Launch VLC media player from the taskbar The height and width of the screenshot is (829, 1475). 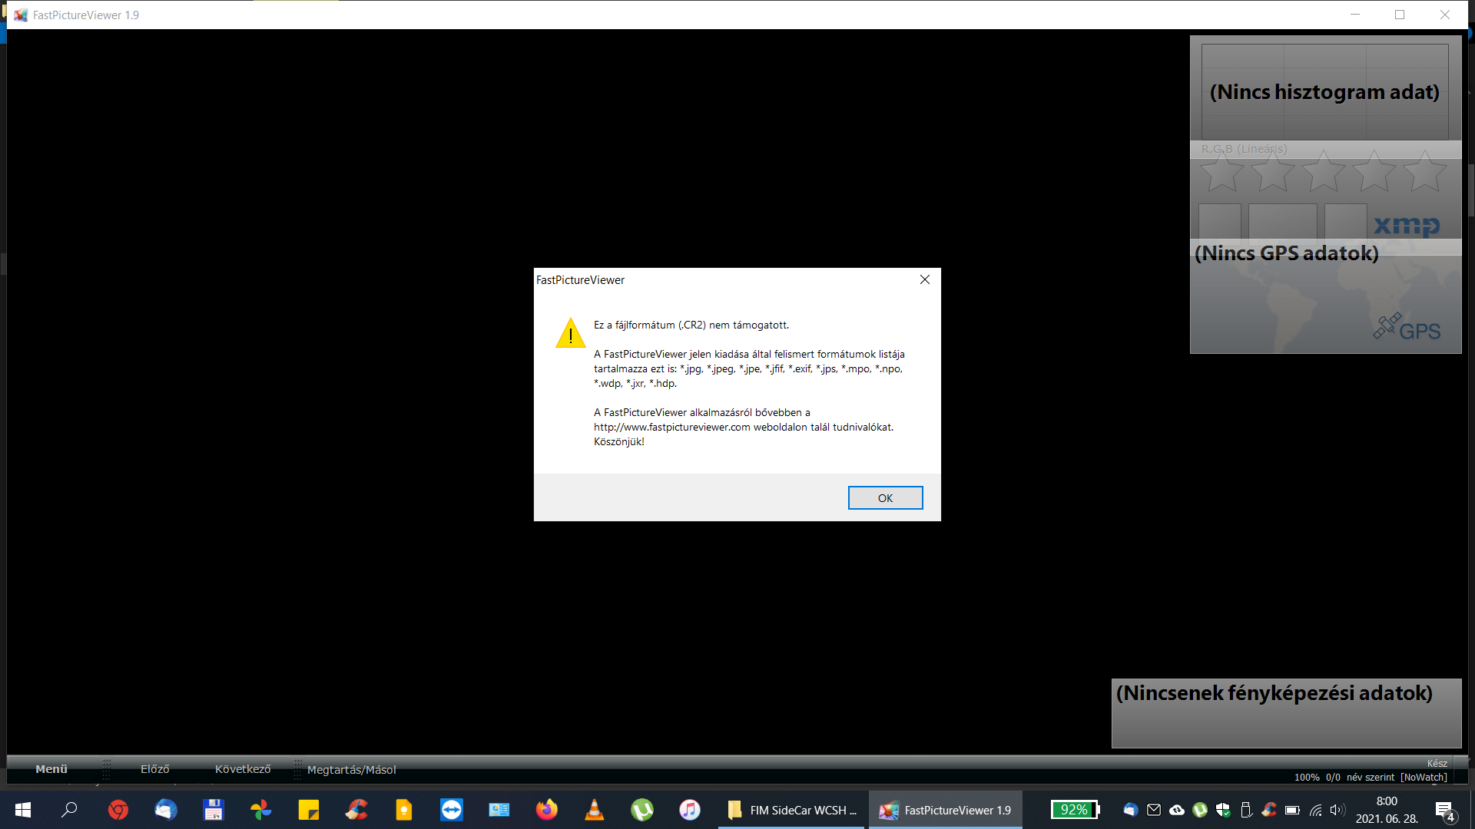595,810
